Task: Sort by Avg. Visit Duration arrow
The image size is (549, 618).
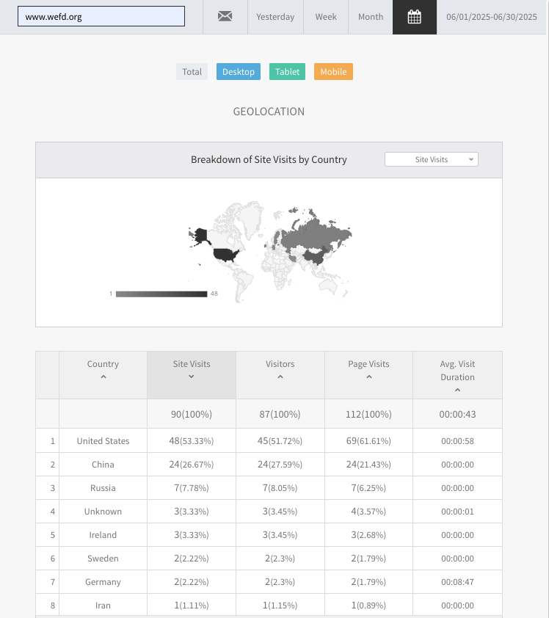Action: (x=457, y=390)
